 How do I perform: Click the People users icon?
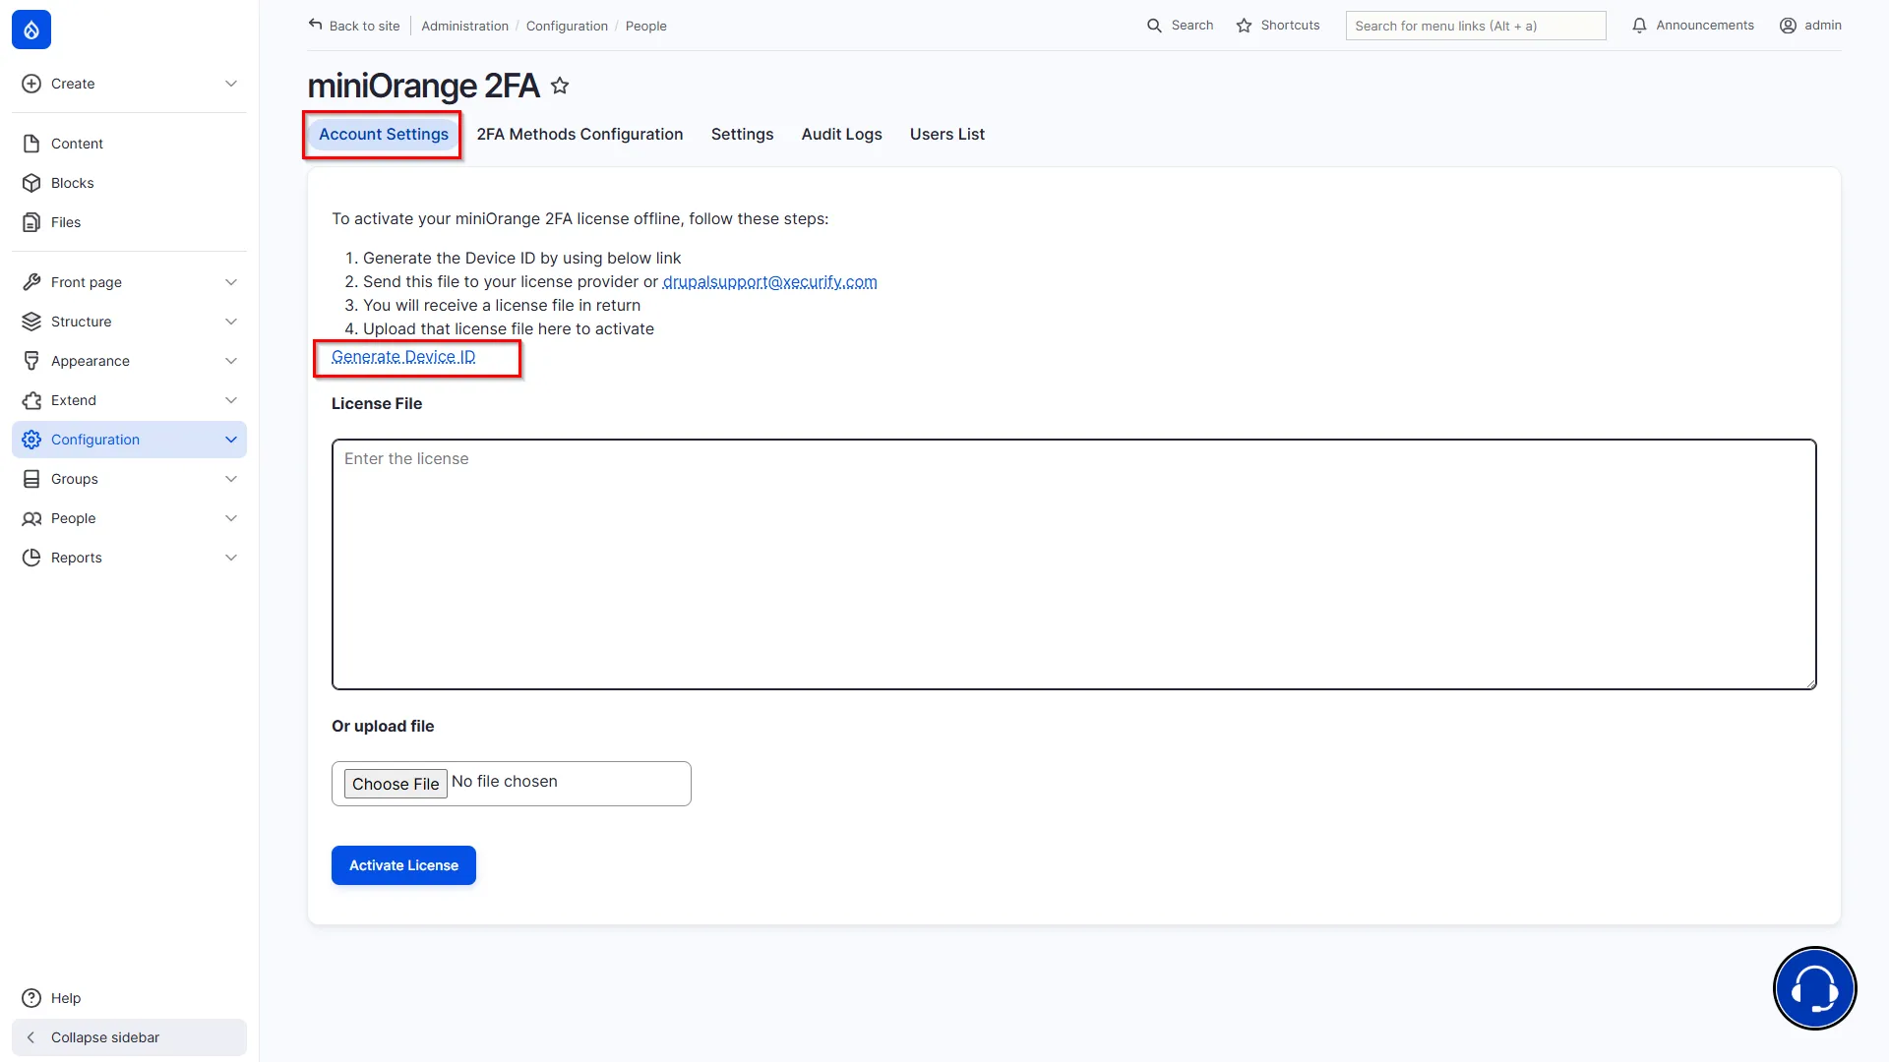[31, 518]
